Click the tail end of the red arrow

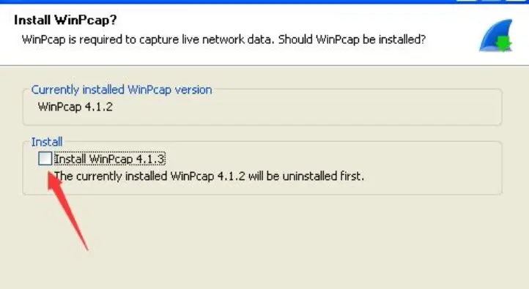(86, 248)
